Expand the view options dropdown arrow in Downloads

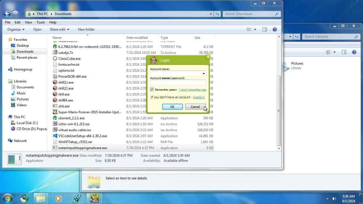255,29
